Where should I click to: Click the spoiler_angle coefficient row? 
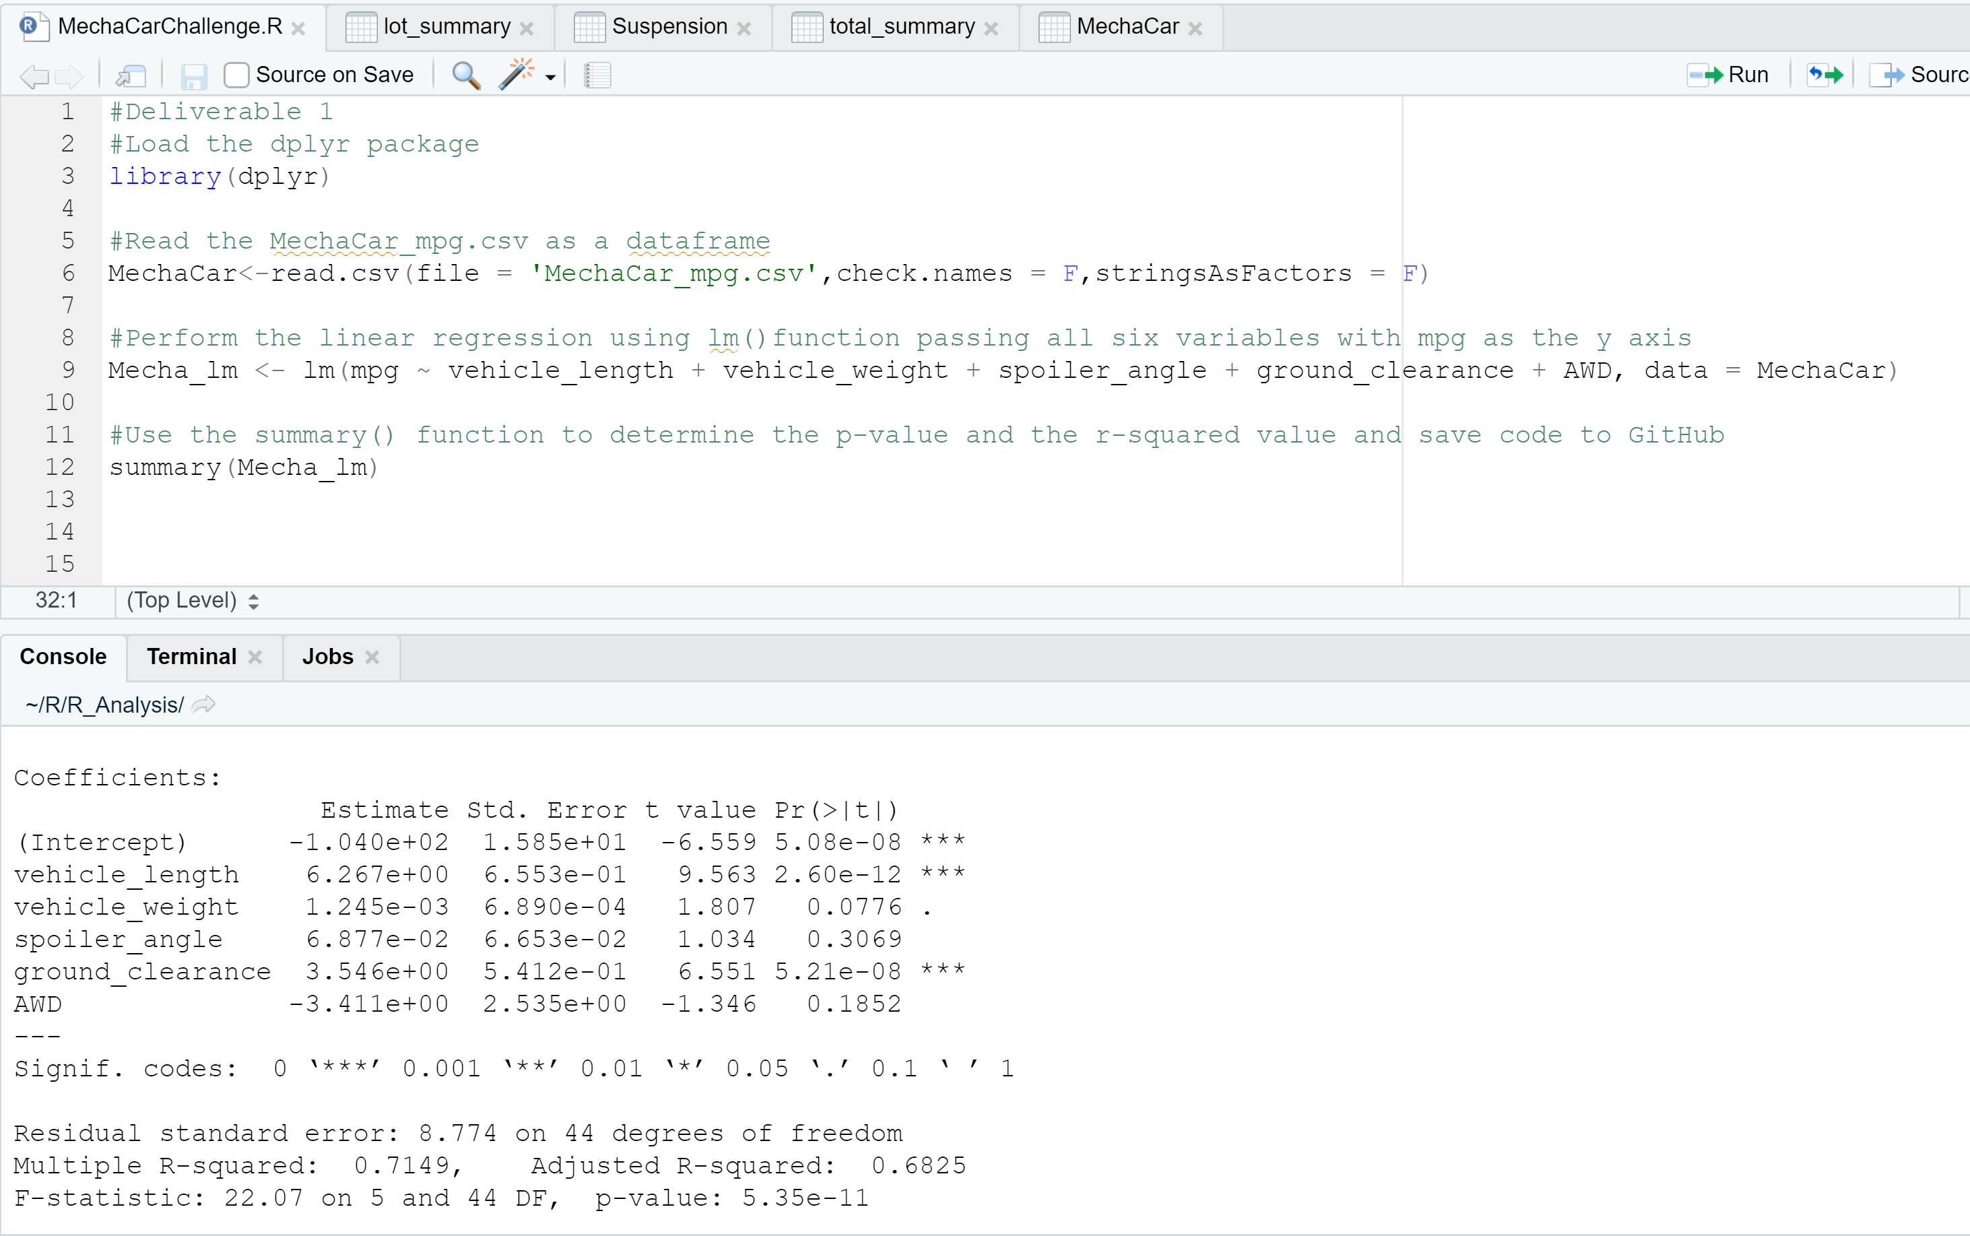458,939
